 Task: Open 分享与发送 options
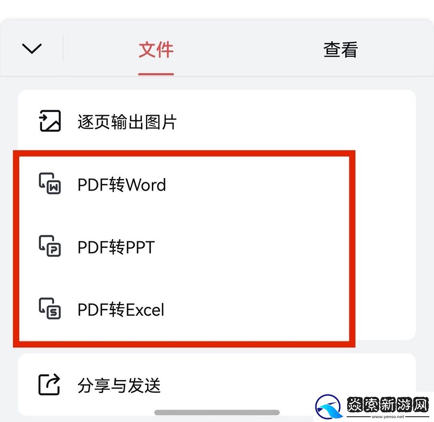coord(119,385)
